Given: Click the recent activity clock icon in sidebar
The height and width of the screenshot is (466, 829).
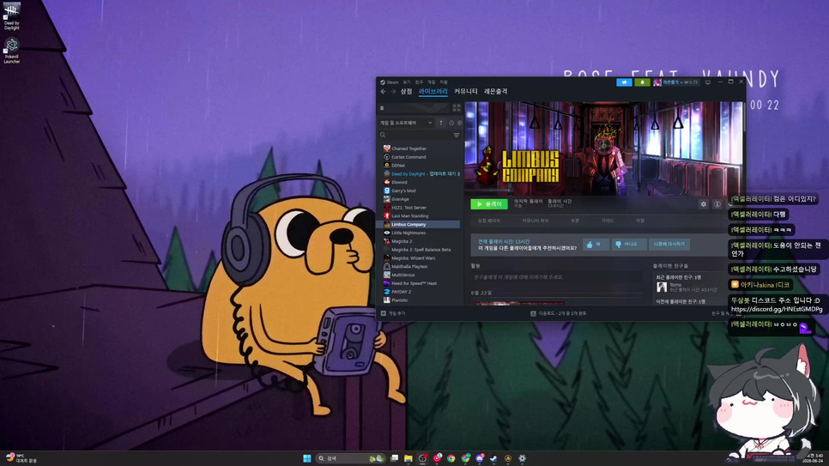Looking at the screenshot, I should click(451, 123).
